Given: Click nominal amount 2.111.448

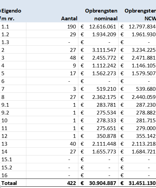Looking at the screenshot, I should pyautogui.click(x=104, y=144).
